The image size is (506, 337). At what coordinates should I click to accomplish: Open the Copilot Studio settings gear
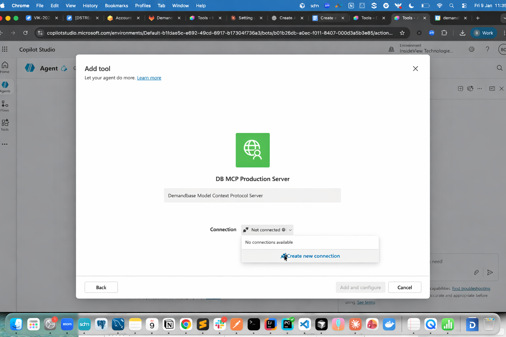472,49
